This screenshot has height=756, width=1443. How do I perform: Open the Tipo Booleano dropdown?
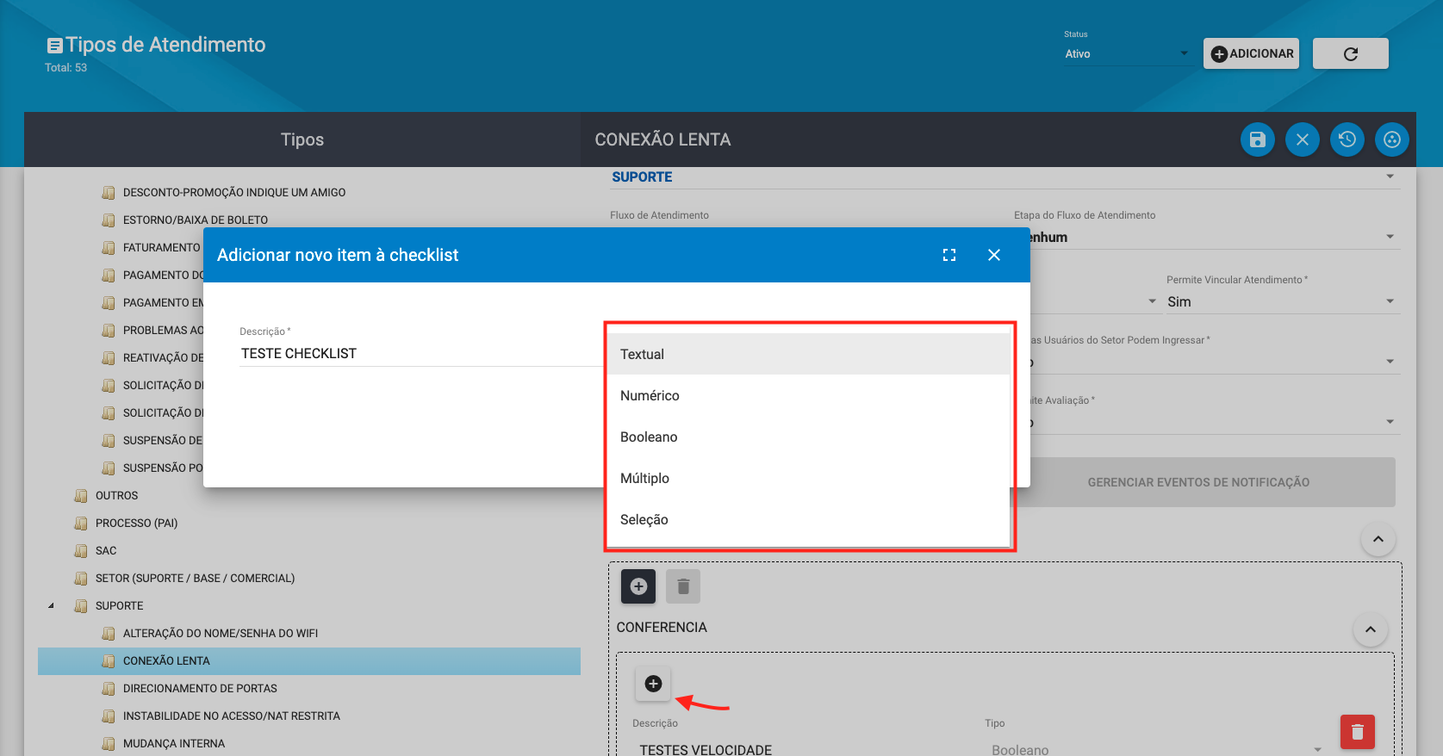[x=1156, y=749]
